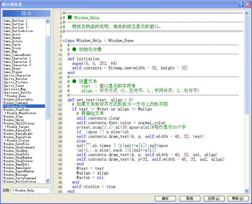Click the code editor scroll-down arrow
This screenshot has height=204, width=252.
[246, 191]
